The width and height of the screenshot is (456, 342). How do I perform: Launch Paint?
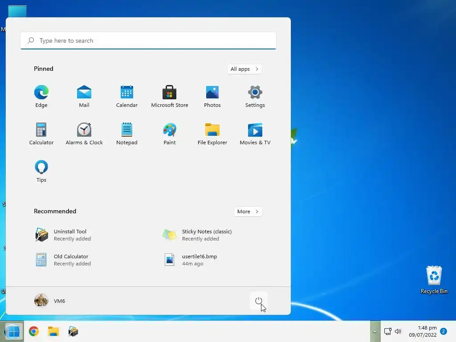pyautogui.click(x=170, y=134)
